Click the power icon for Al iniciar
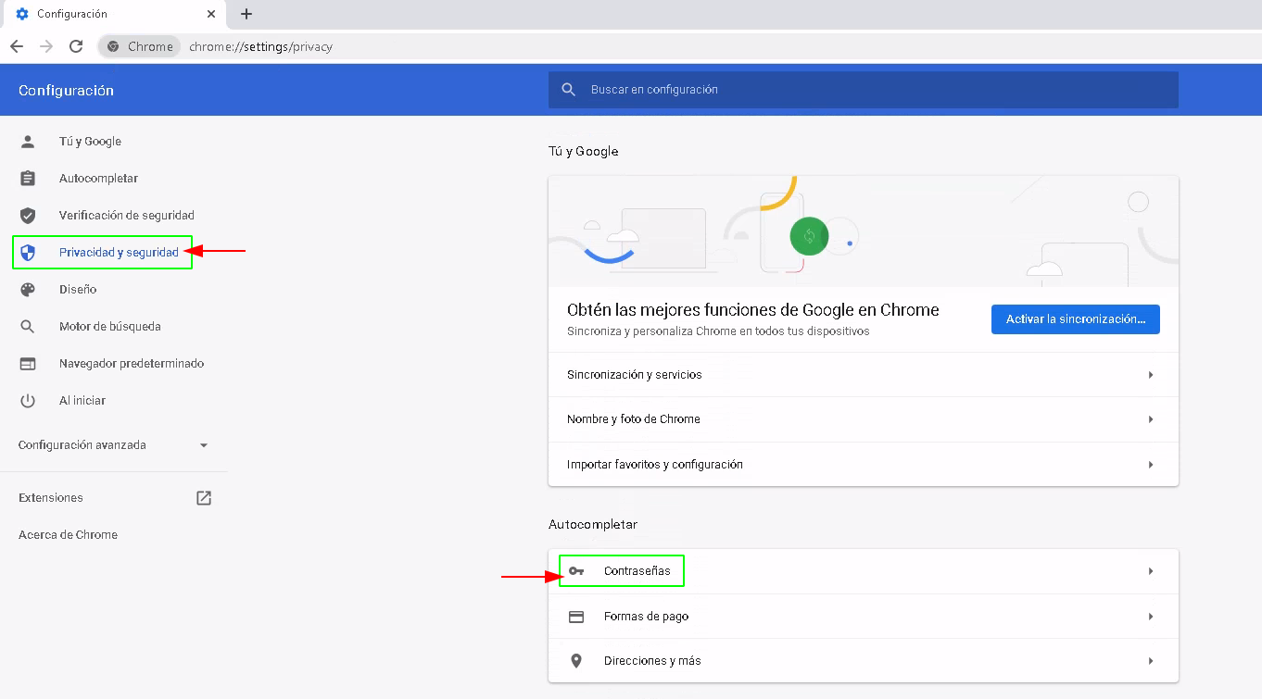 28,401
